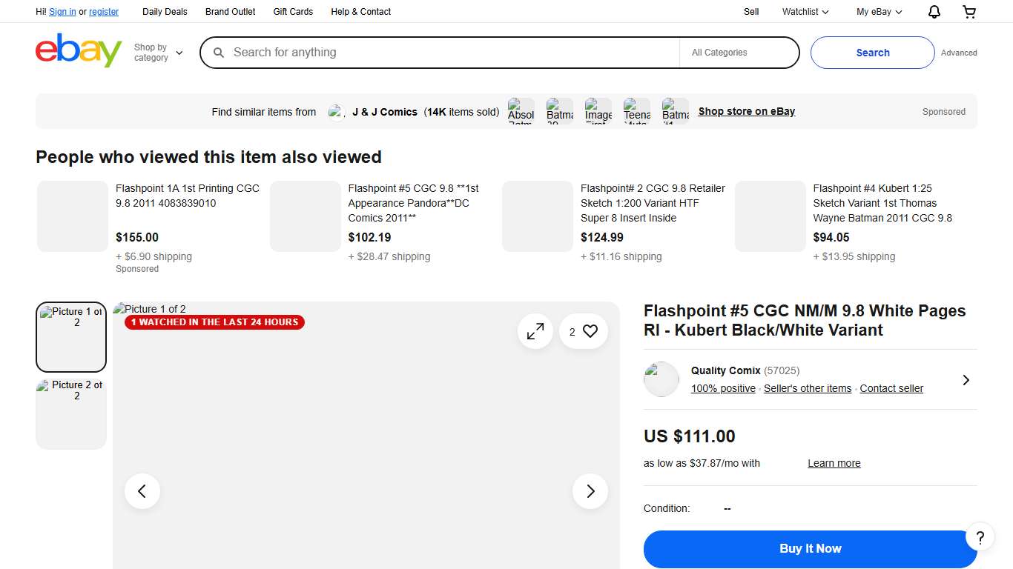Viewport: 1013px width, 569px height.
Task: Open the All Categories dropdown
Action: pos(739,53)
